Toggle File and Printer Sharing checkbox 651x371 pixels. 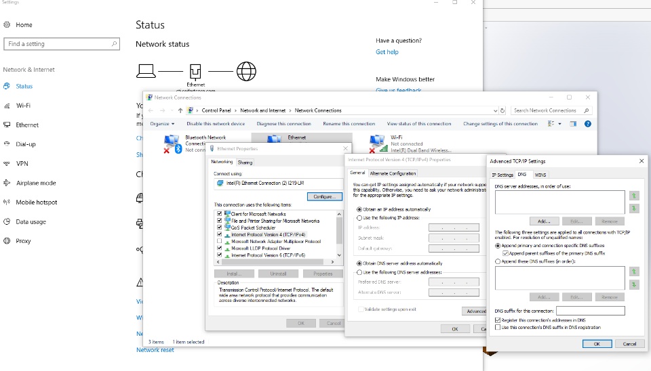(x=219, y=221)
